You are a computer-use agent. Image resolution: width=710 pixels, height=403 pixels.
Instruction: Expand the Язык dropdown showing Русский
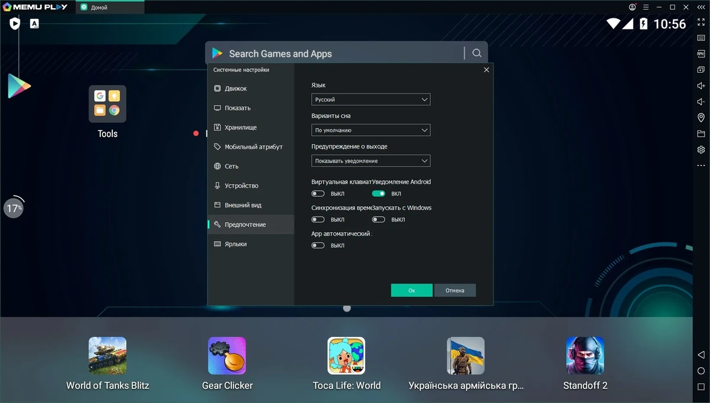coord(371,100)
